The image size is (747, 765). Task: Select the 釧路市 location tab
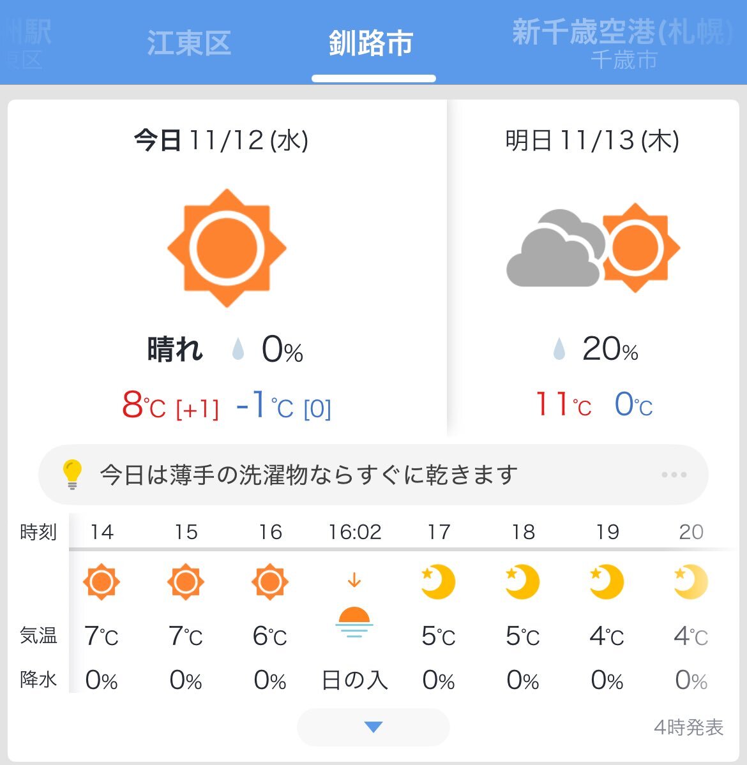click(371, 43)
